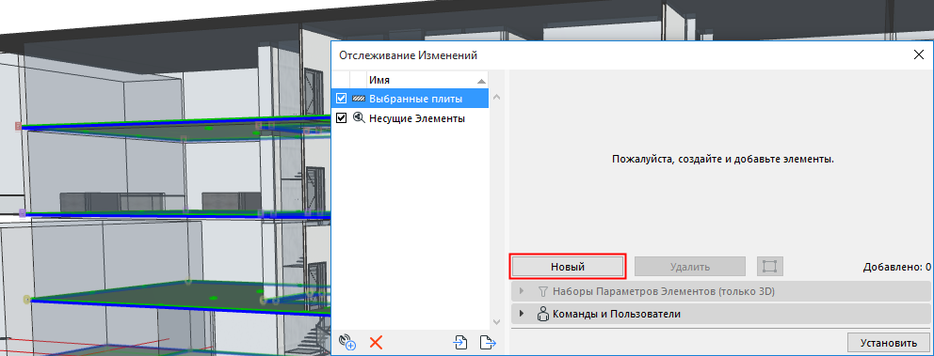Click the disabled Удалить button
934x356 pixels.
[x=690, y=267]
